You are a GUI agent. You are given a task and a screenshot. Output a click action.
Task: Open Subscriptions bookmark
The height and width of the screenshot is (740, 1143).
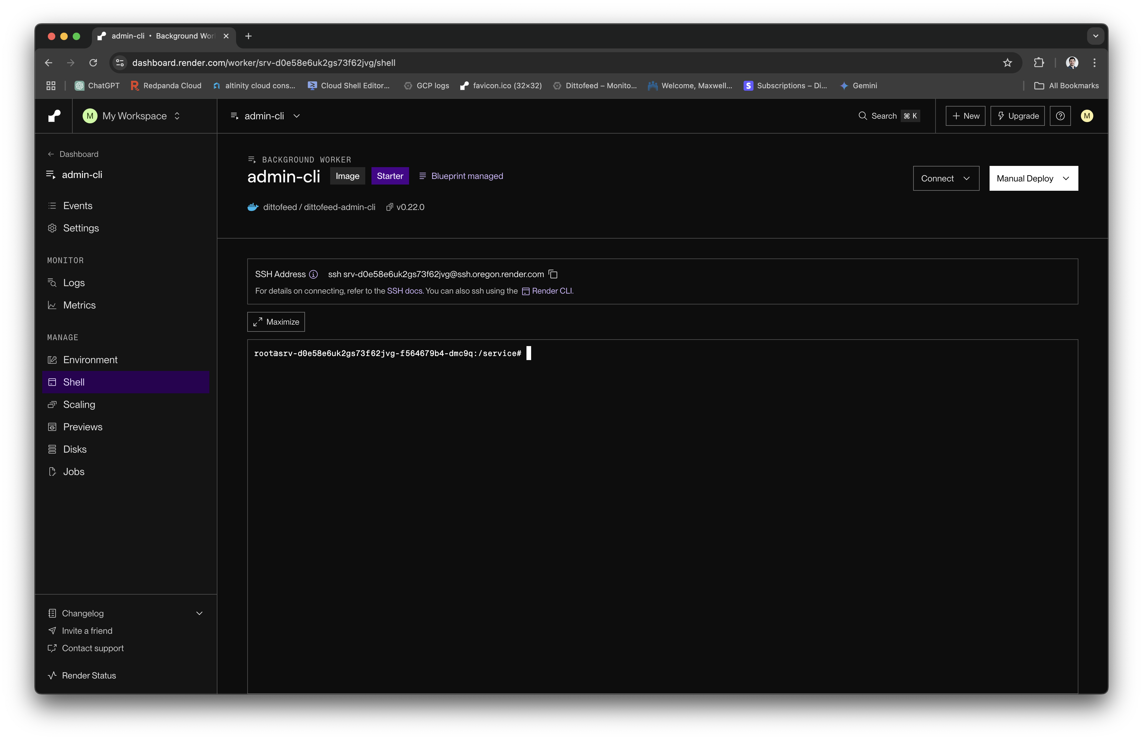785,85
